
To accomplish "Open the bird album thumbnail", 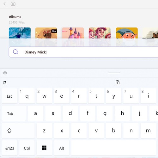I will coord(150,33).
